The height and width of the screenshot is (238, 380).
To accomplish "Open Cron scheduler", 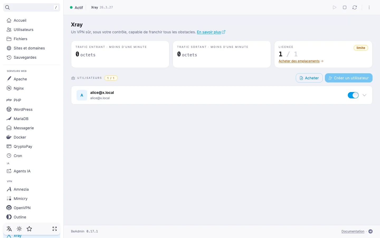I will coord(32,156).
